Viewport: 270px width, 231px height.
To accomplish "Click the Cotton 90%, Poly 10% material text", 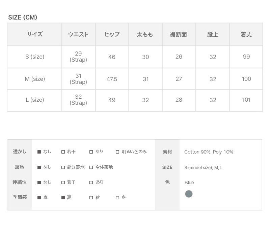I will pos(209,152).
